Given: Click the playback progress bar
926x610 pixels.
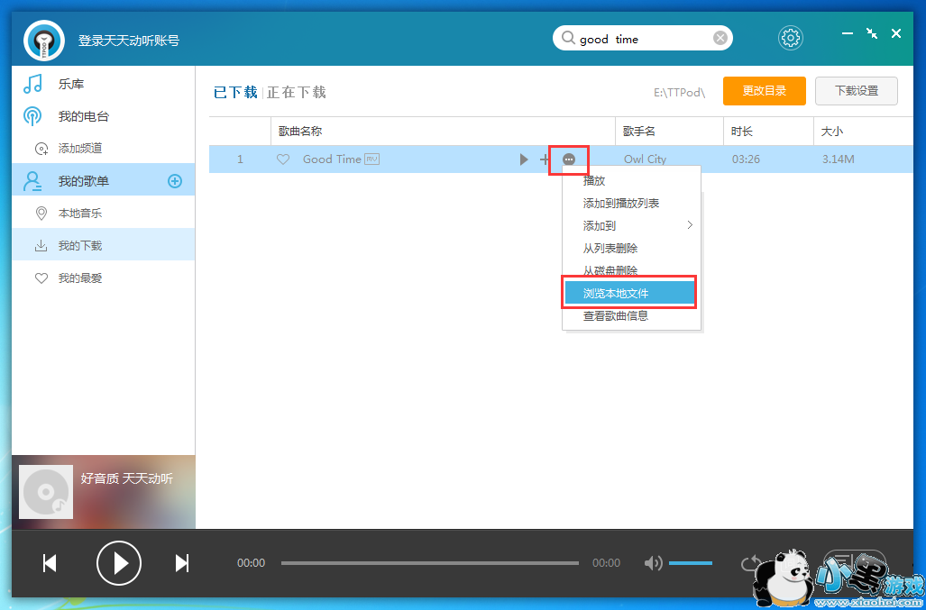Looking at the screenshot, I should point(430,563).
